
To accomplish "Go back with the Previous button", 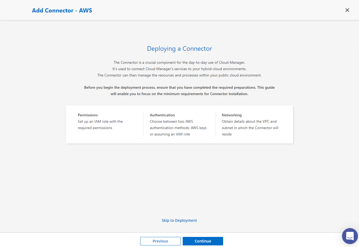I will point(160,241).
